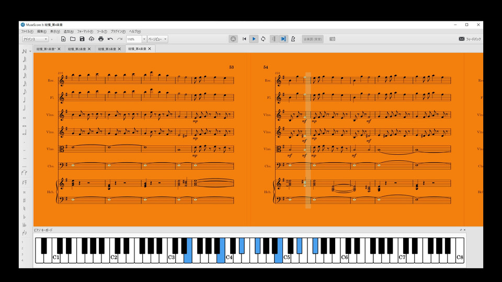
Task: Open the note input mode dropdown arrow
Action: (30, 51)
